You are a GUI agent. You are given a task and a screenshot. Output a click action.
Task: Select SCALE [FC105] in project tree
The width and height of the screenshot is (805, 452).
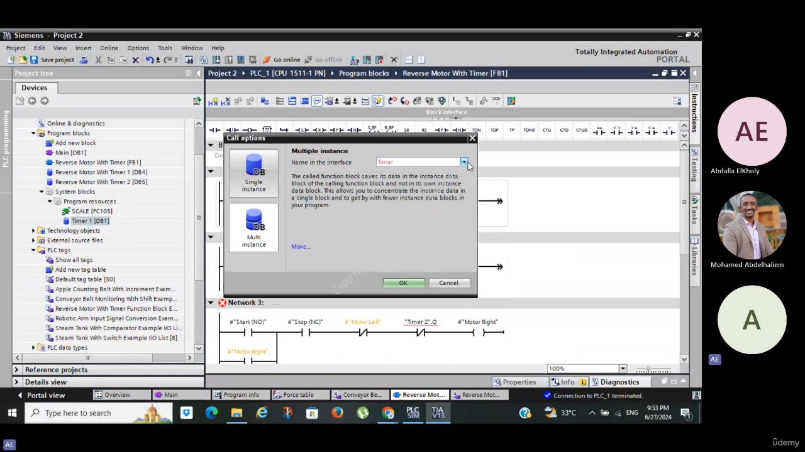91,211
